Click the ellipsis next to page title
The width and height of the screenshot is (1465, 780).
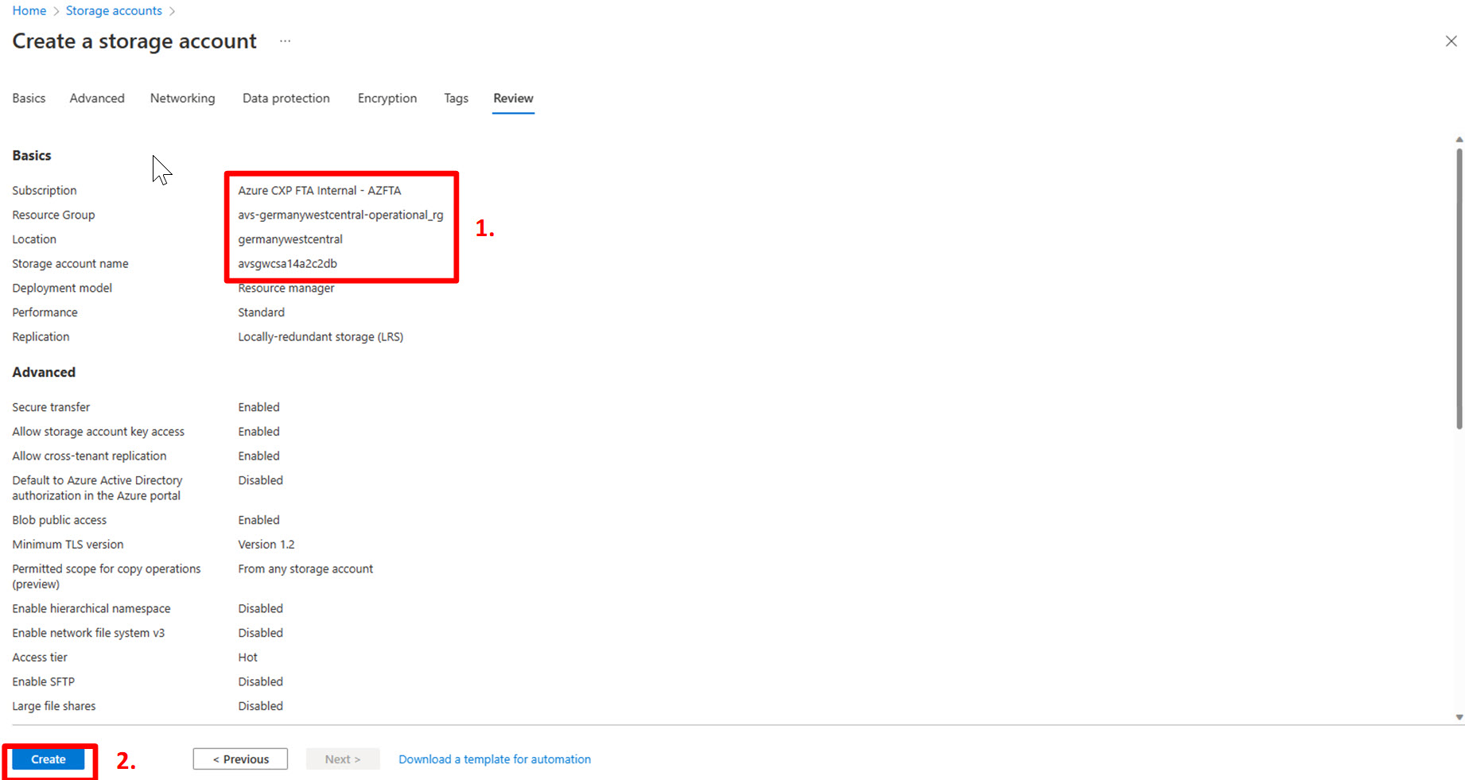285,41
